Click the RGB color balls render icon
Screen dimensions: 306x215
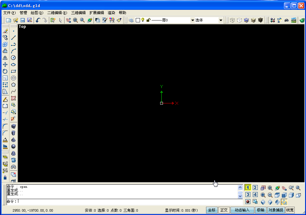[x=273, y=20]
